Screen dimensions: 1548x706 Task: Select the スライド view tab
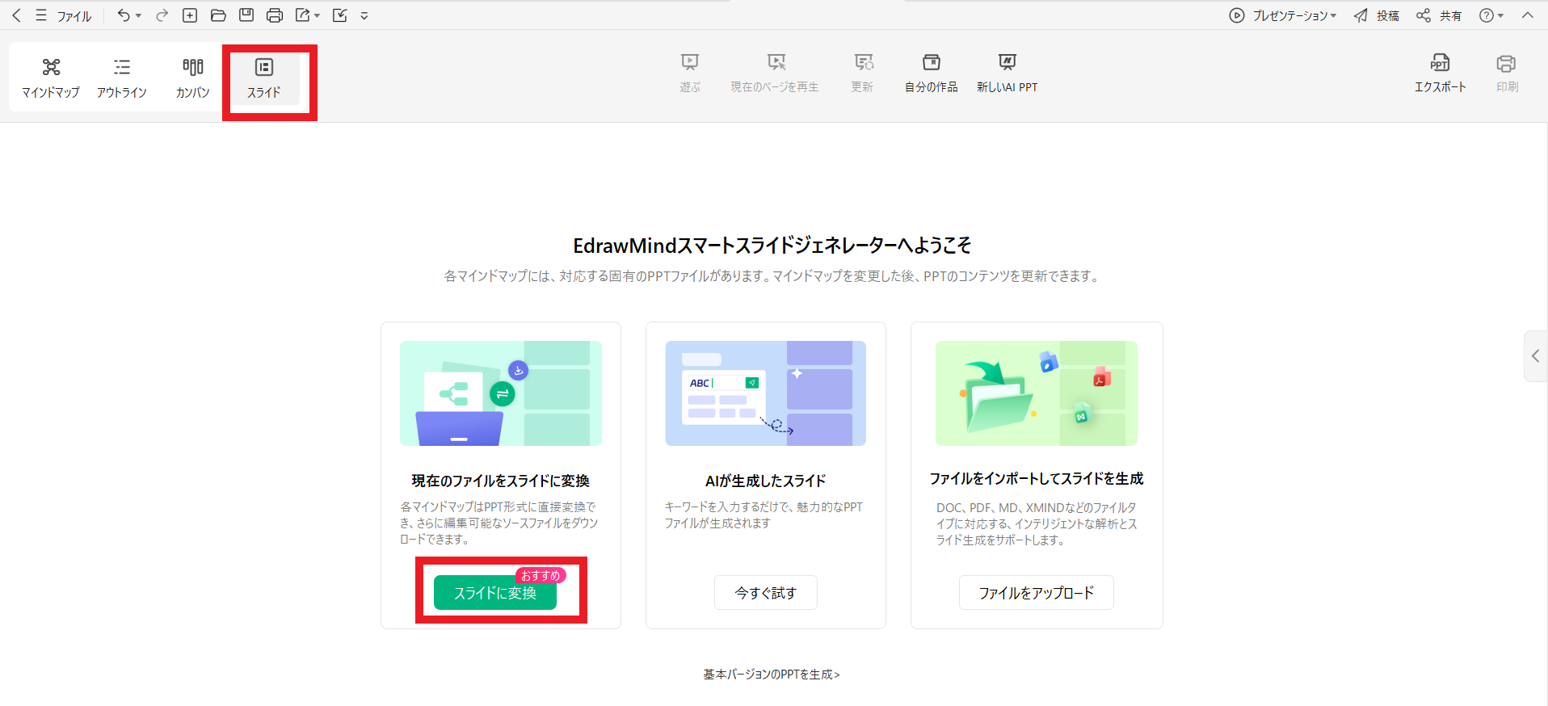pos(264,78)
